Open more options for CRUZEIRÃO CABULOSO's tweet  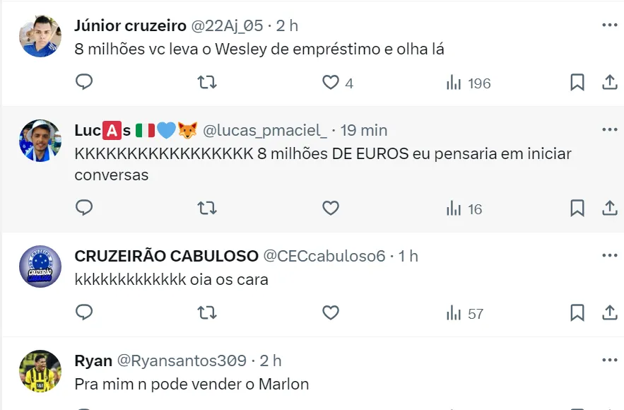pos(609,255)
